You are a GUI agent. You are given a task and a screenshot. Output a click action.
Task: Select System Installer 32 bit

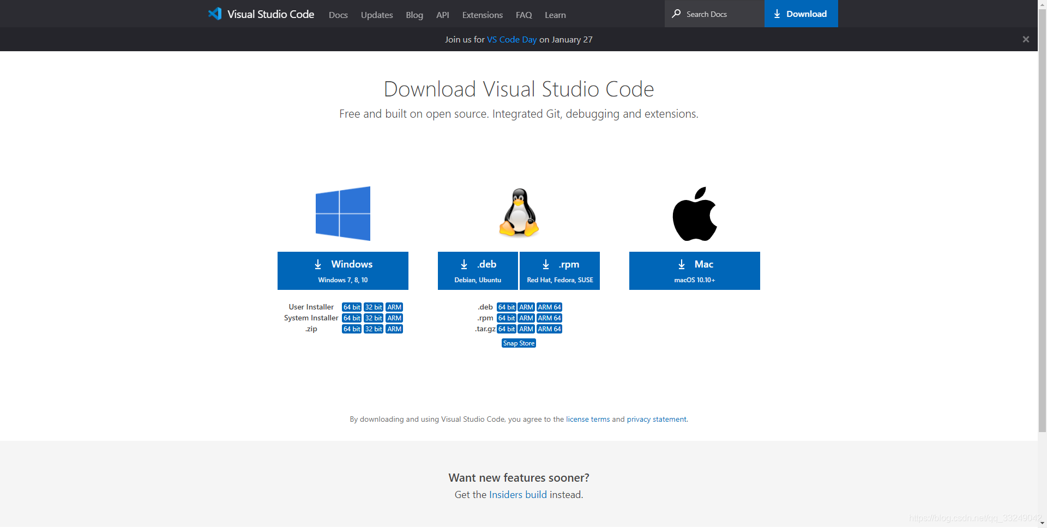pos(374,318)
